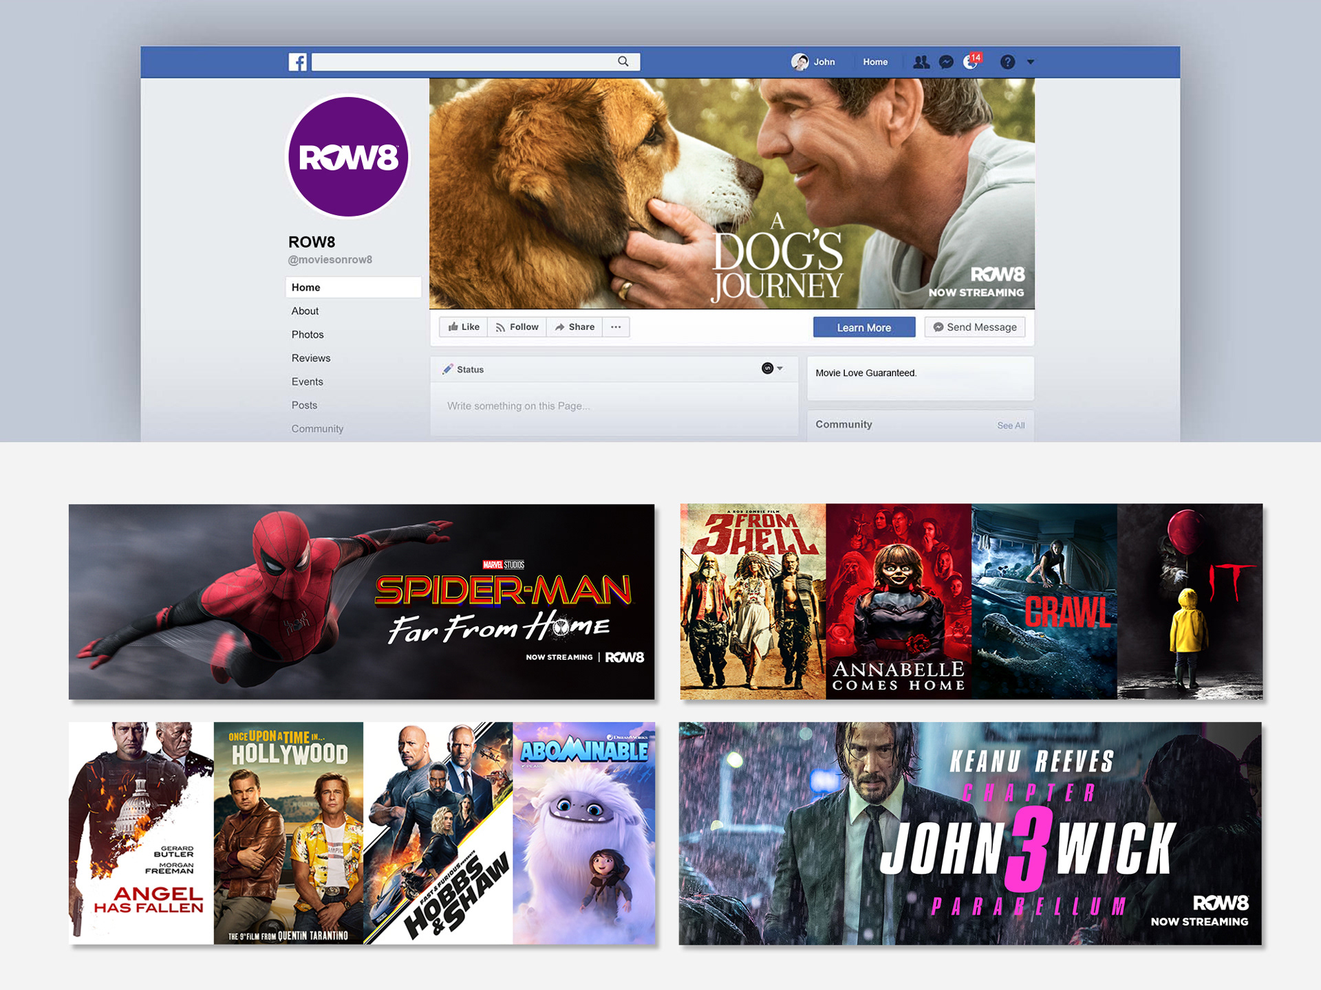Open the Crawl poster
This screenshot has height=990, width=1321.
1044,602
